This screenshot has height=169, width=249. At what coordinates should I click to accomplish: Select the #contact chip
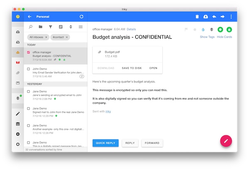[60, 37]
